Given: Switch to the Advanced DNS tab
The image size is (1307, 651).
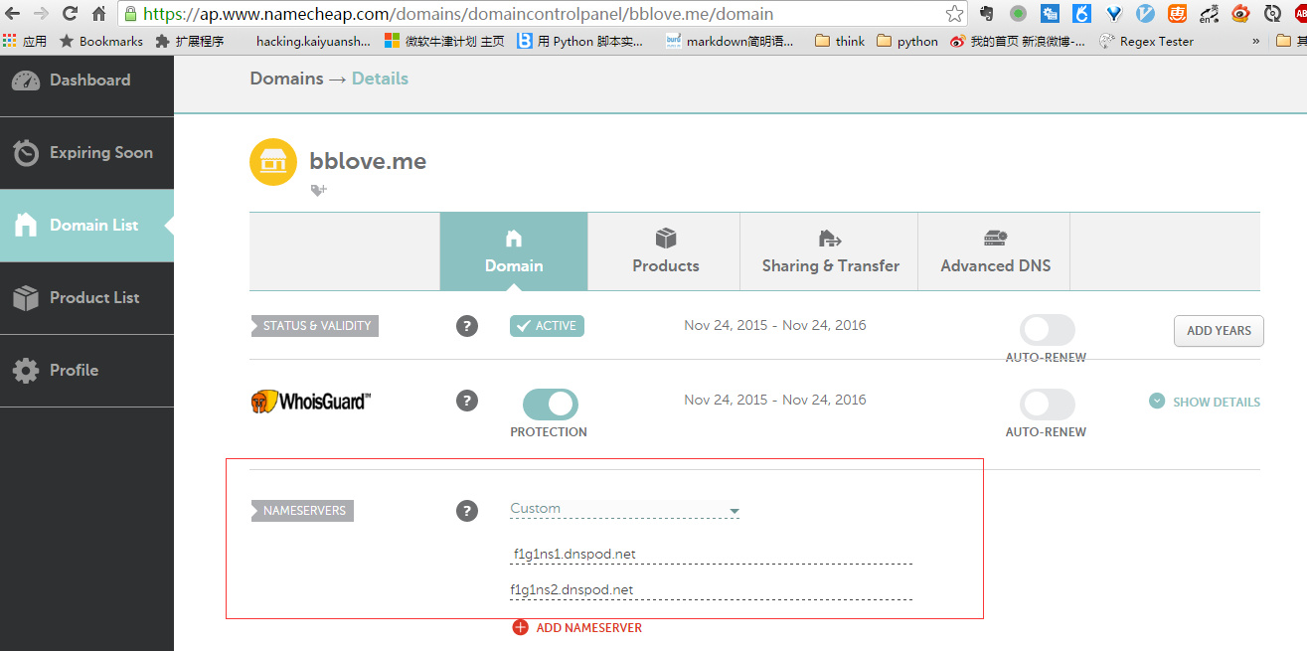Looking at the screenshot, I should (995, 251).
